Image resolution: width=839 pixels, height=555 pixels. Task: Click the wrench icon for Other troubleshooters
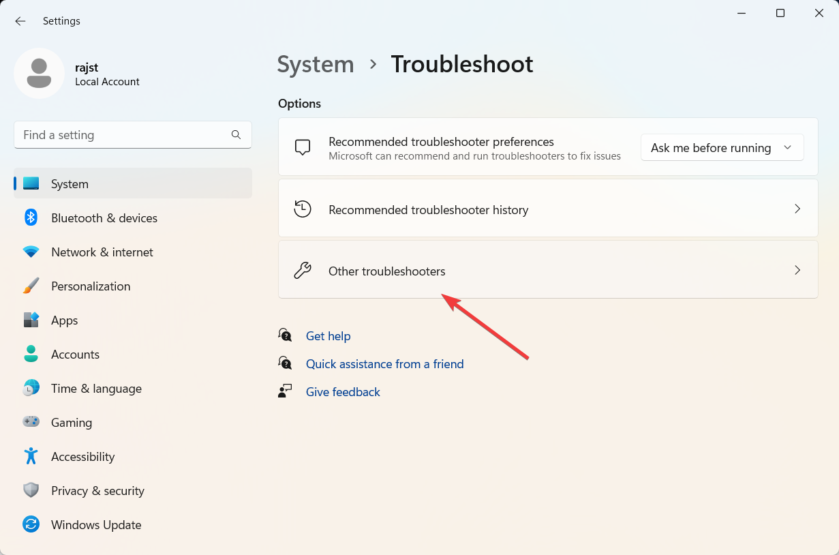point(303,271)
